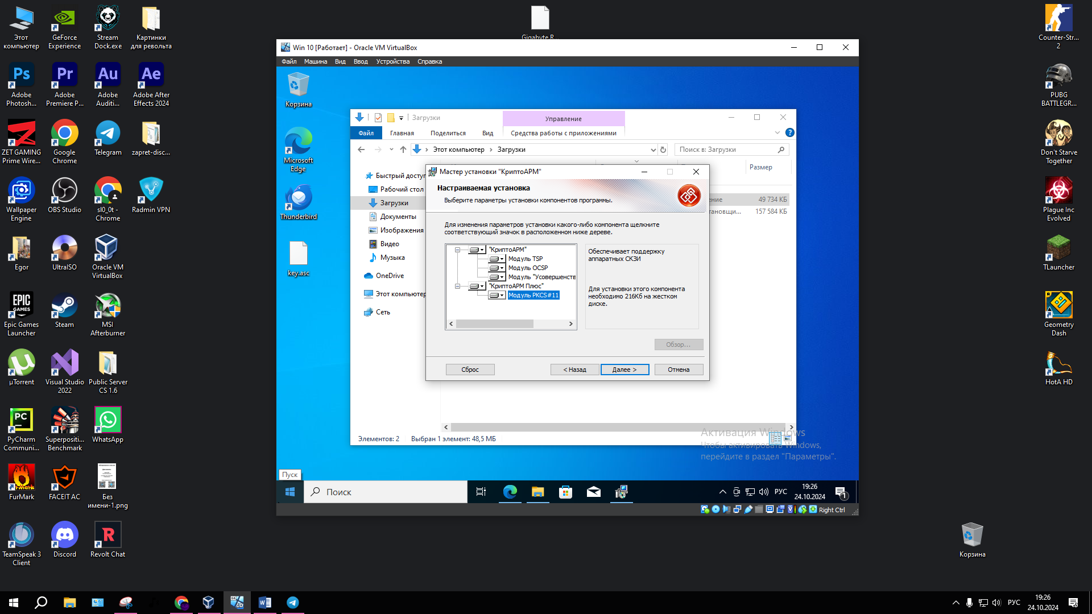Click the guest Поиск search box
This screenshot has height=614, width=1092.
[x=386, y=492]
